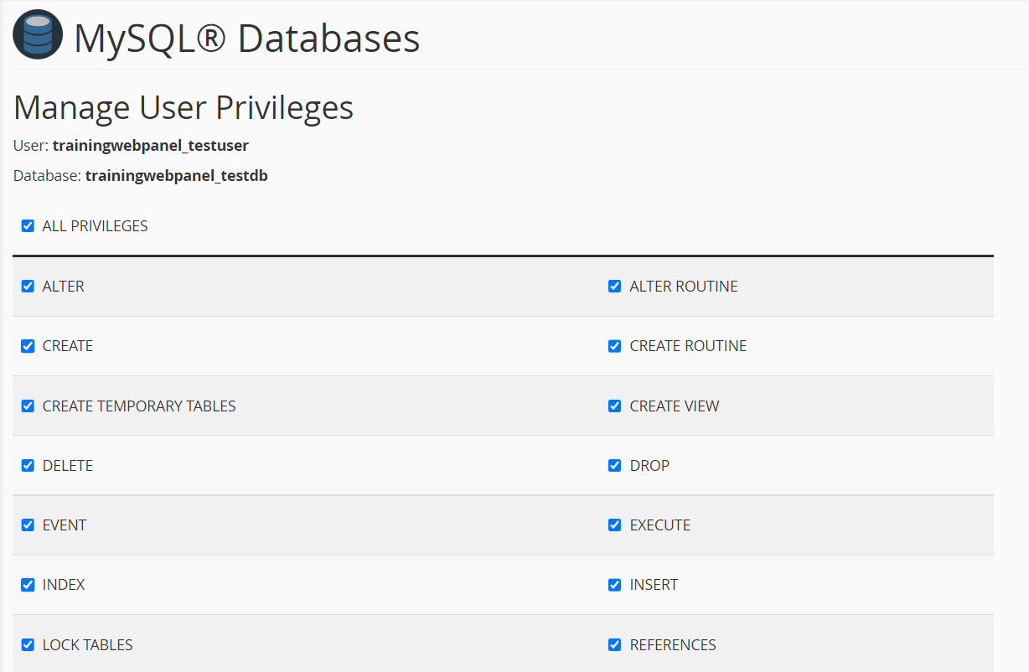Click the MySQL® Databases page title

247,39
